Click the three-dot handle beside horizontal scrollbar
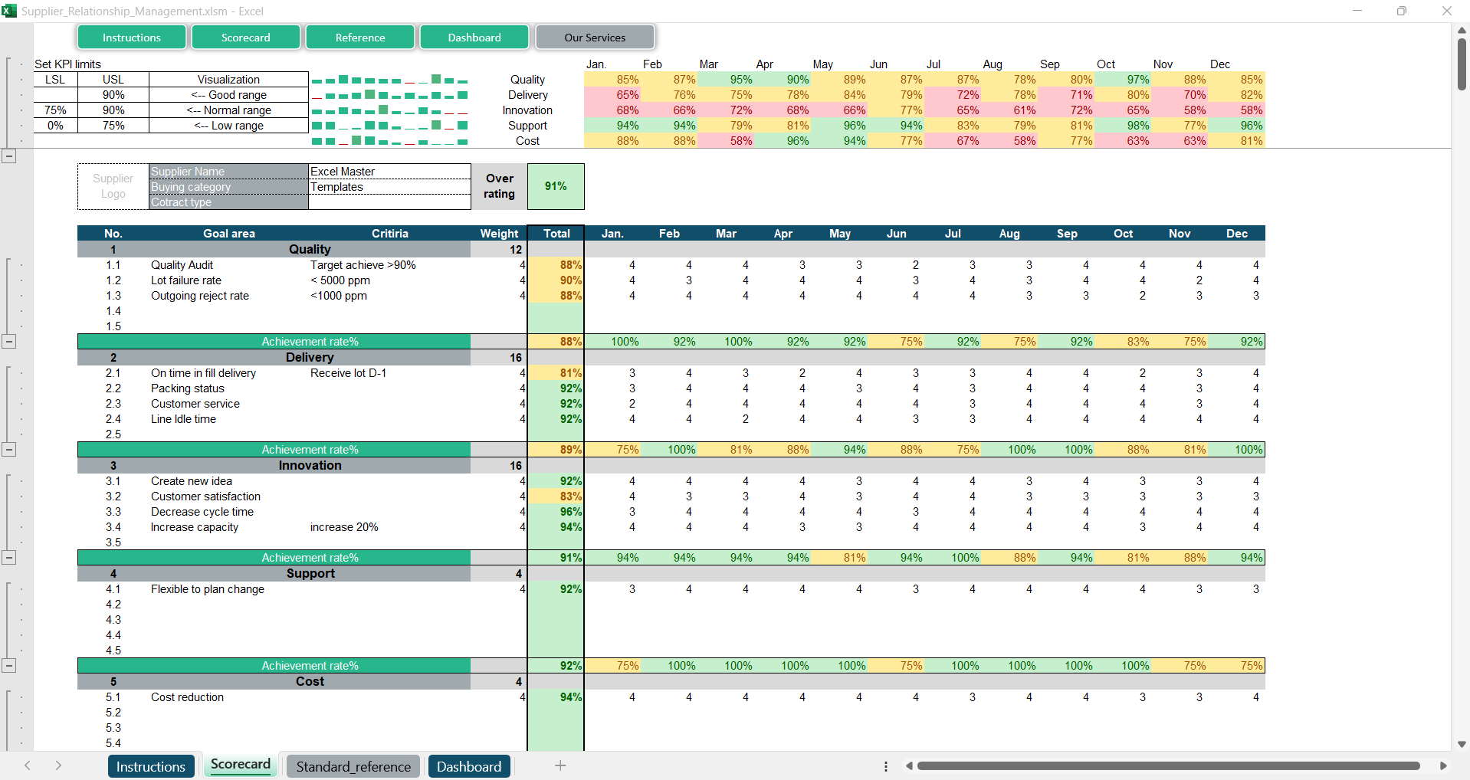The image size is (1470, 780). pyautogui.click(x=886, y=766)
